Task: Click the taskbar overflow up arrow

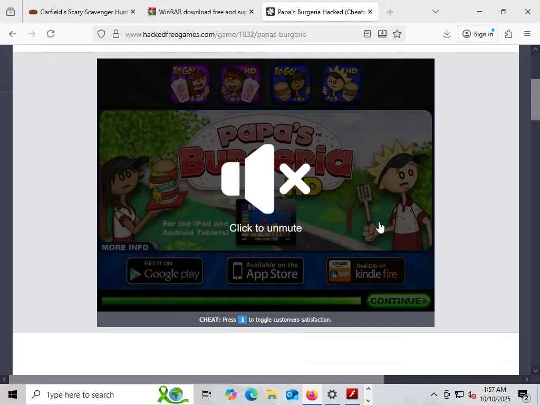Action: [368, 389]
